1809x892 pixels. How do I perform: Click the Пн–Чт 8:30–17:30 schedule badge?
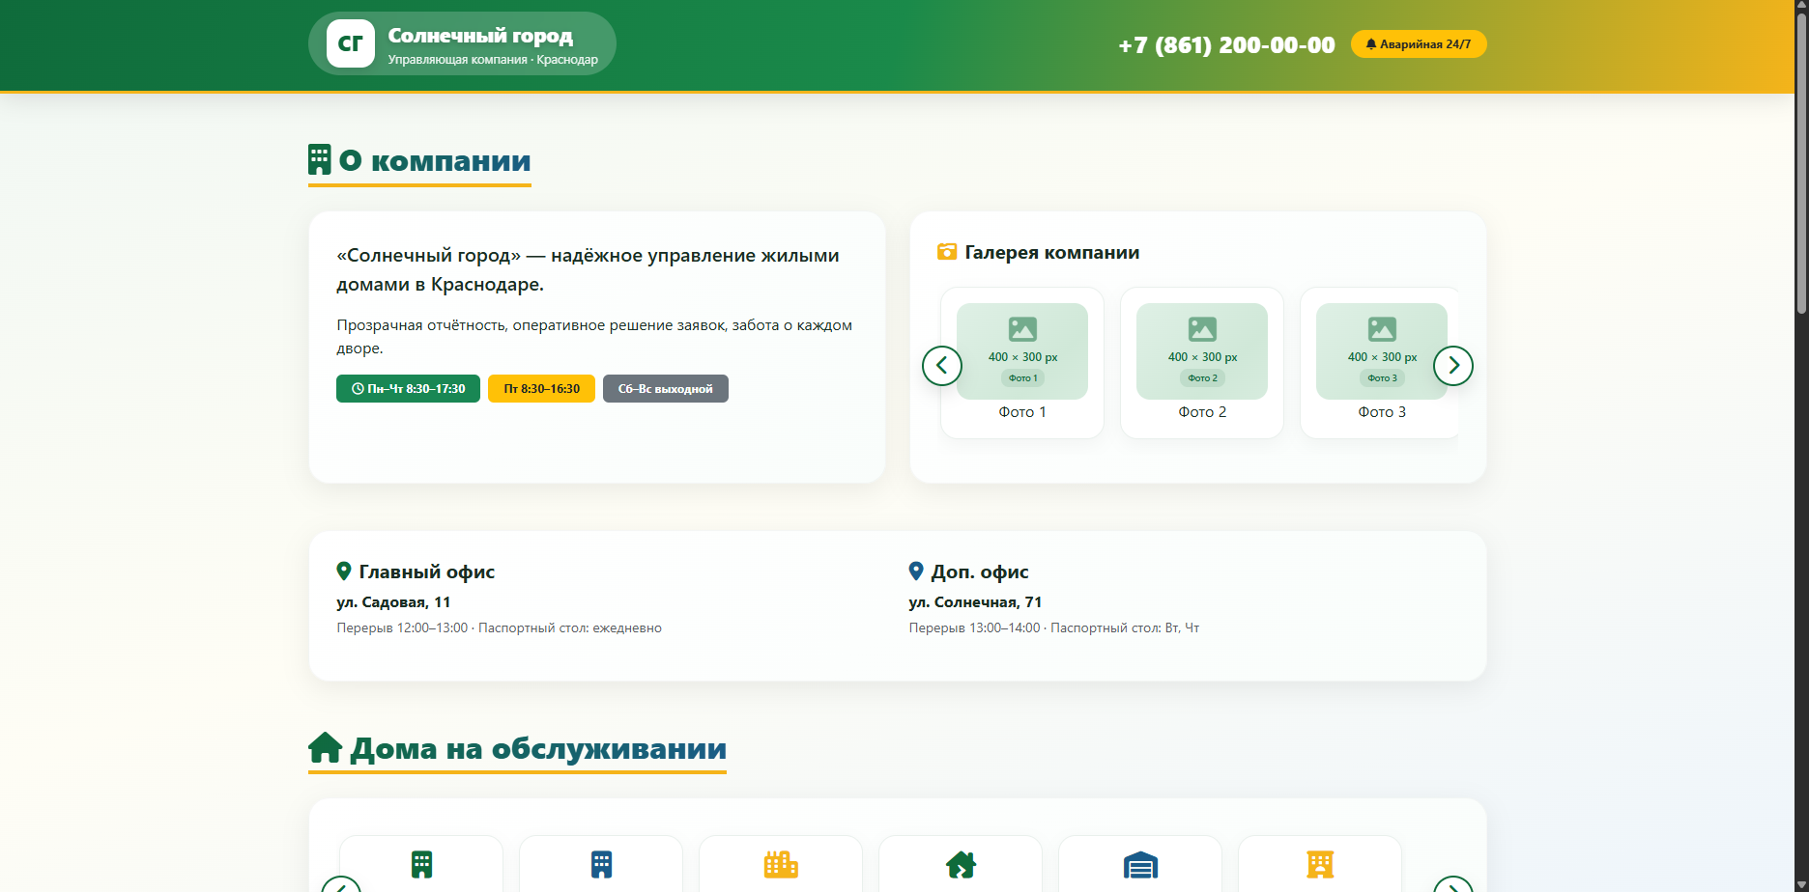[408, 389]
